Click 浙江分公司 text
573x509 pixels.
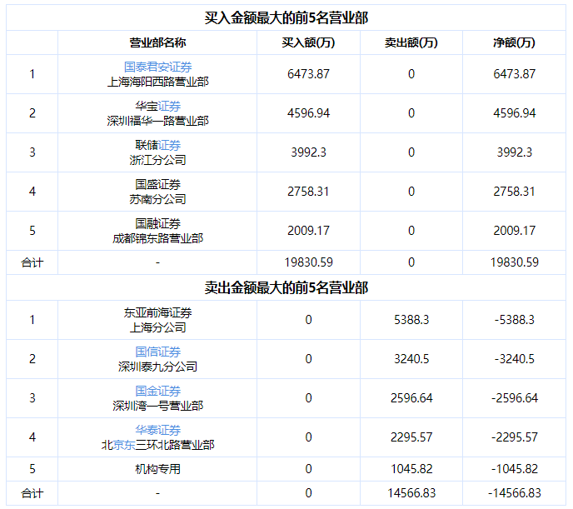[158, 160]
